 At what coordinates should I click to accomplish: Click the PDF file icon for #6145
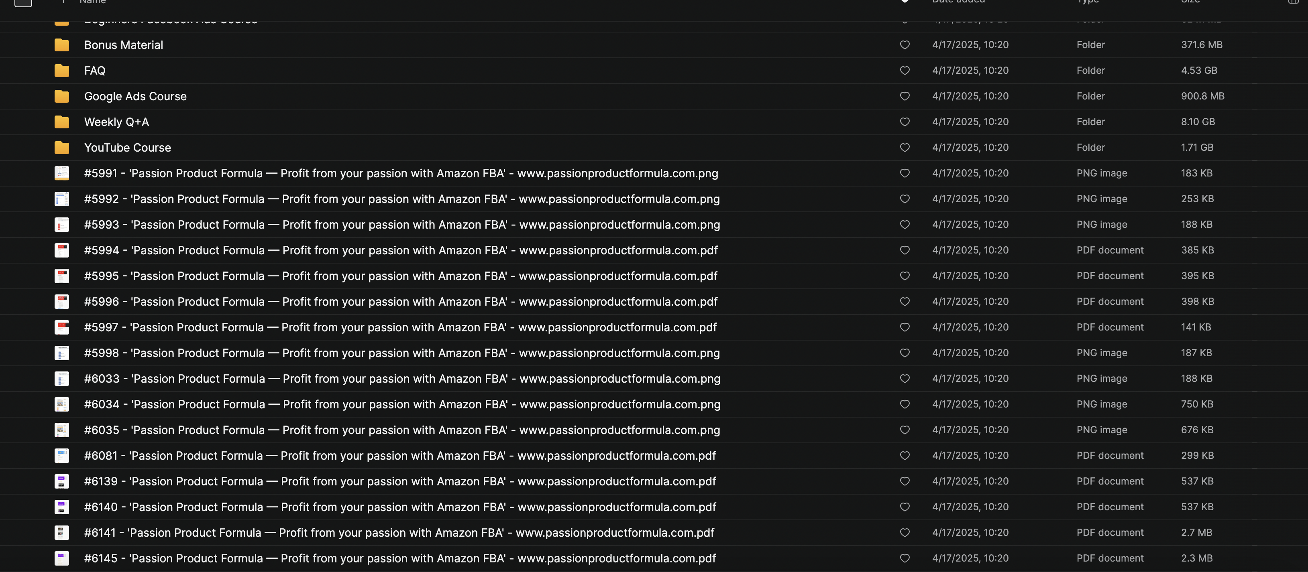61,558
